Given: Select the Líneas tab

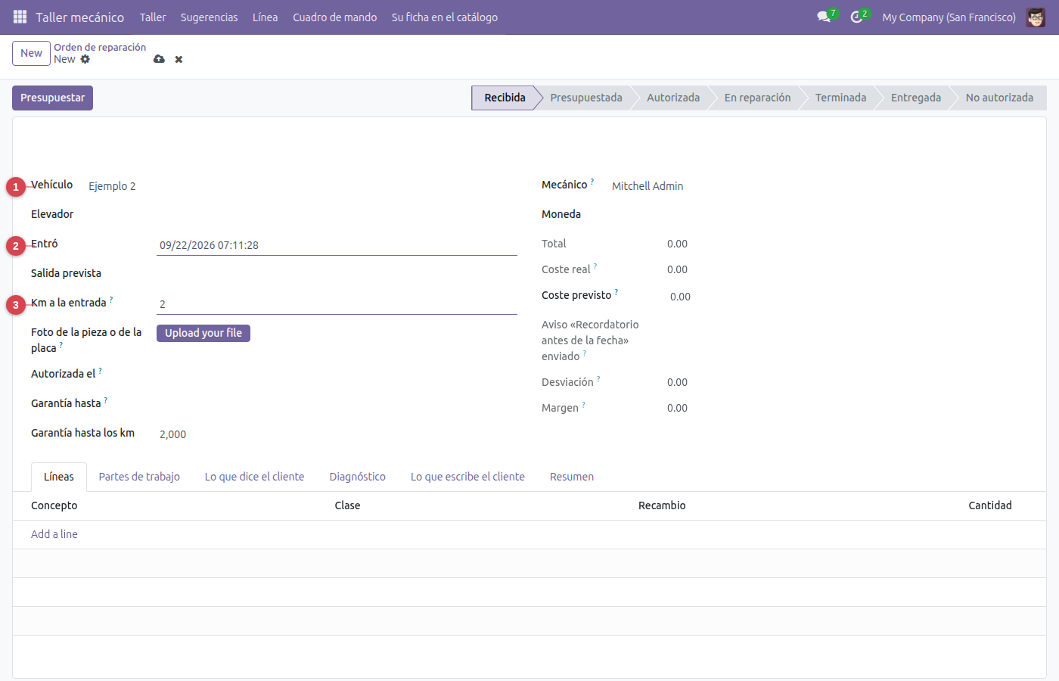Looking at the screenshot, I should (59, 477).
